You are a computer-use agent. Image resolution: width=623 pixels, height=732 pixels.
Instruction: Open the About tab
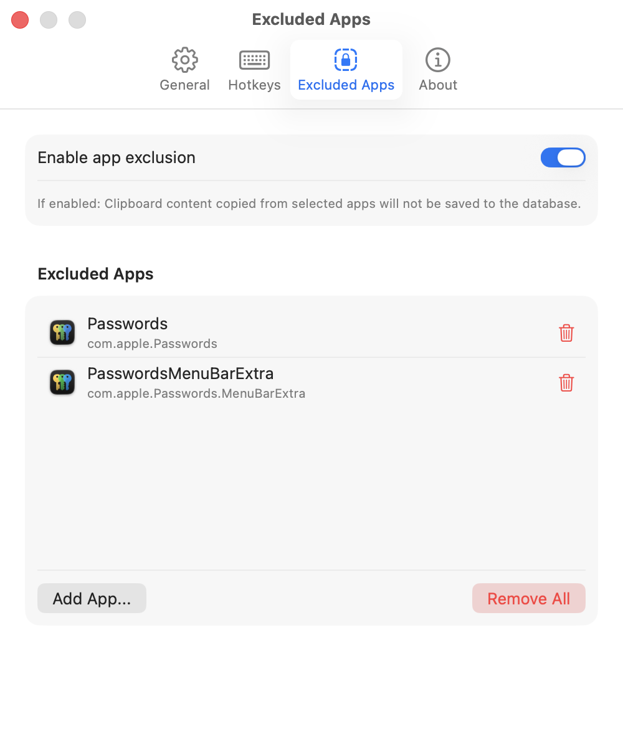point(438,70)
